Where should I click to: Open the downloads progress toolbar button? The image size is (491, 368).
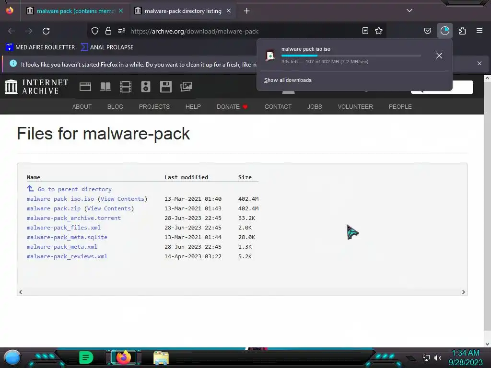point(445,31)
